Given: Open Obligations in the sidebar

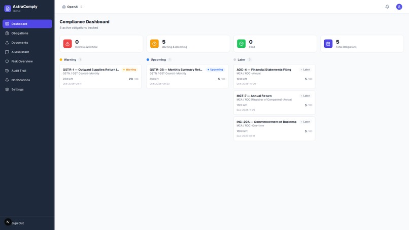Looking at the screenshot, I should pos(27,33).
